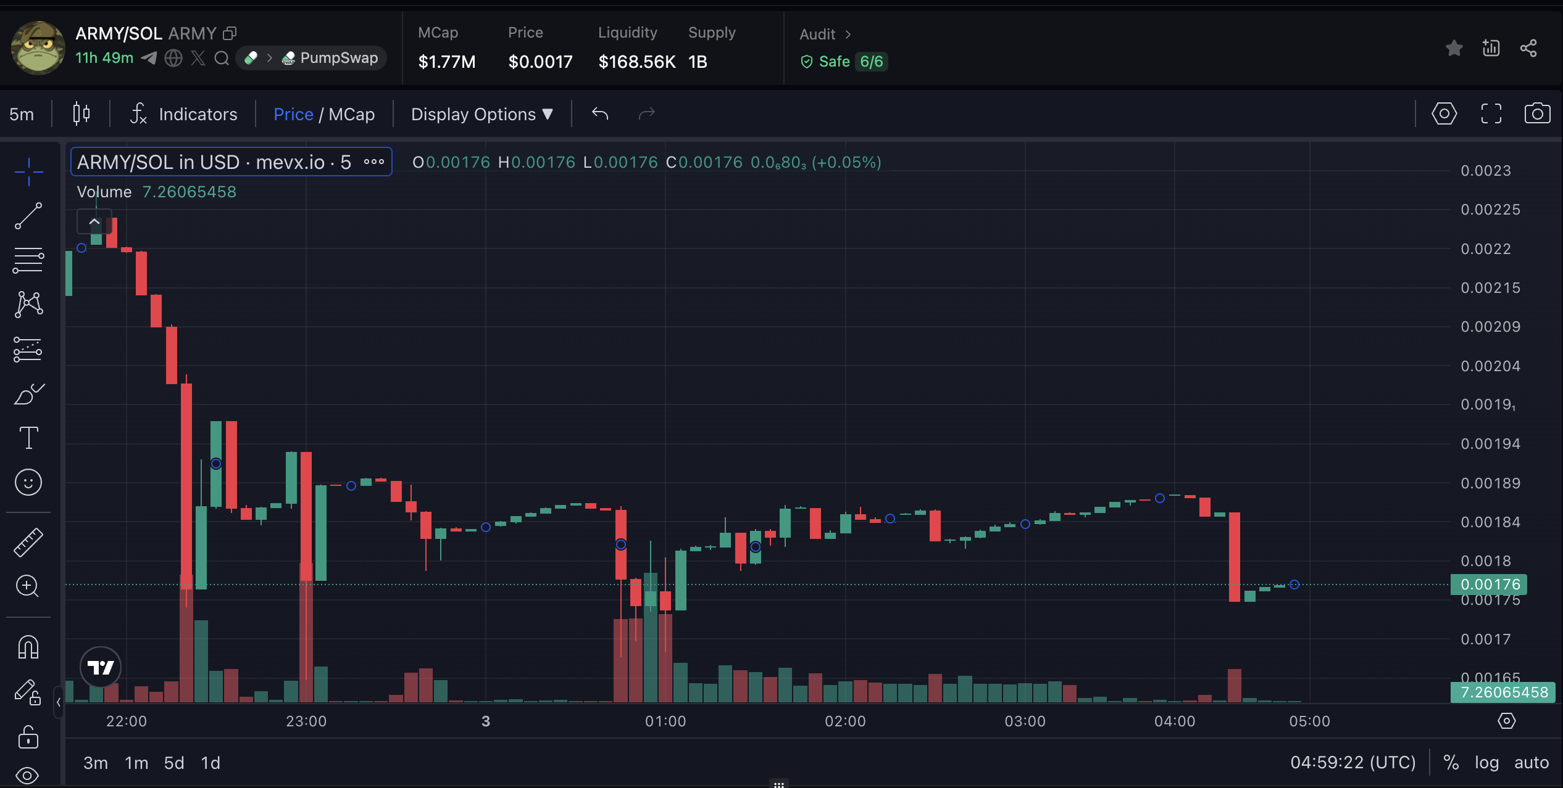Open the ARMY token avatar image

point(38,48)
